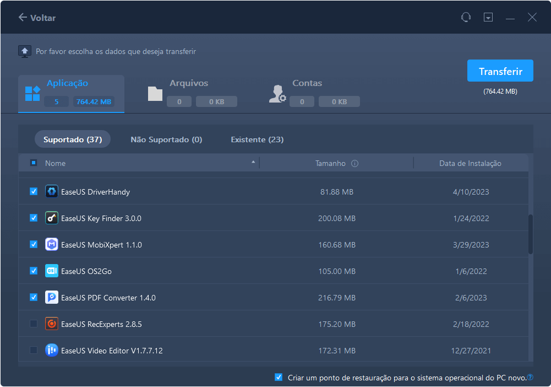Close the transfer window
The image size is (551, 387).
532,17
